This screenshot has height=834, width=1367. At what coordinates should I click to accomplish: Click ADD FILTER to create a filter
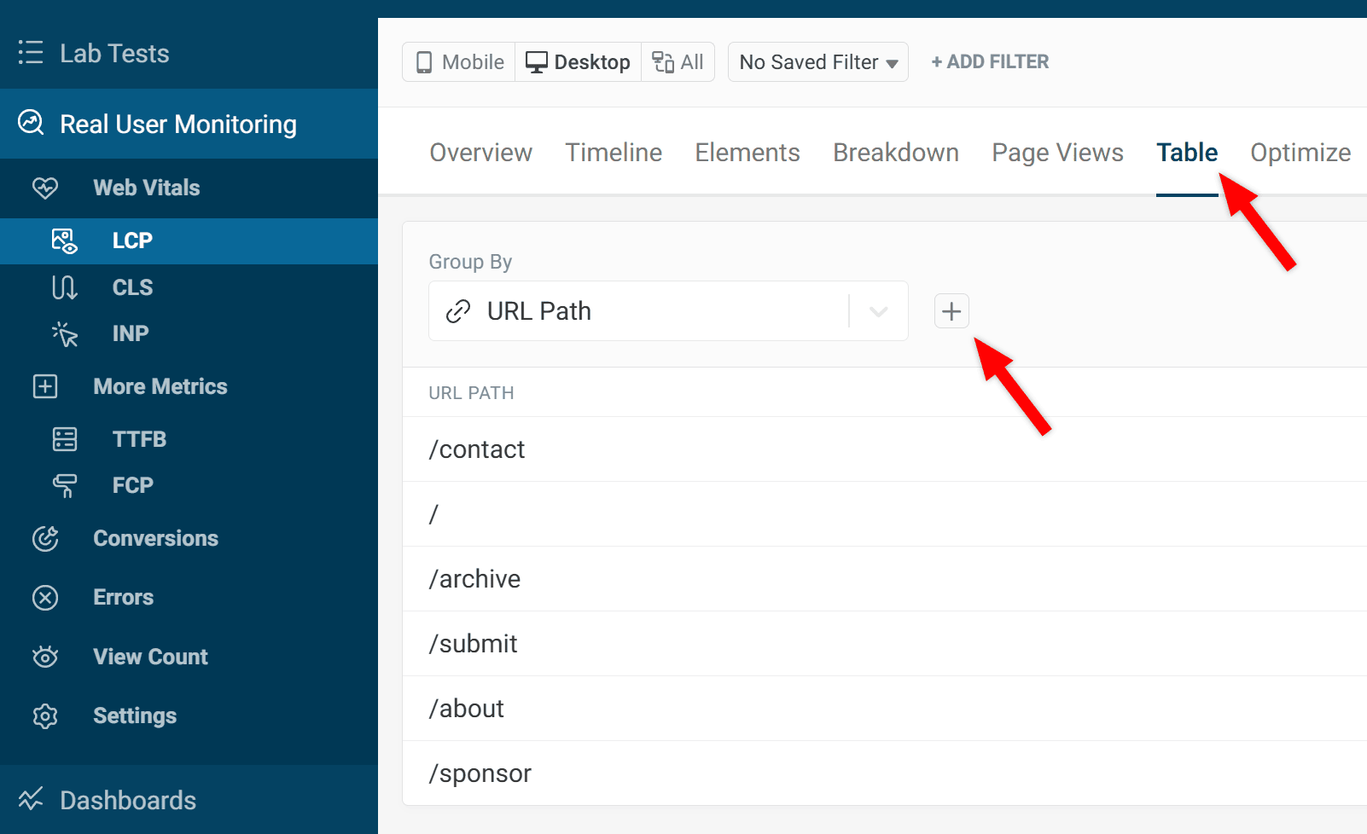point(989,61)
